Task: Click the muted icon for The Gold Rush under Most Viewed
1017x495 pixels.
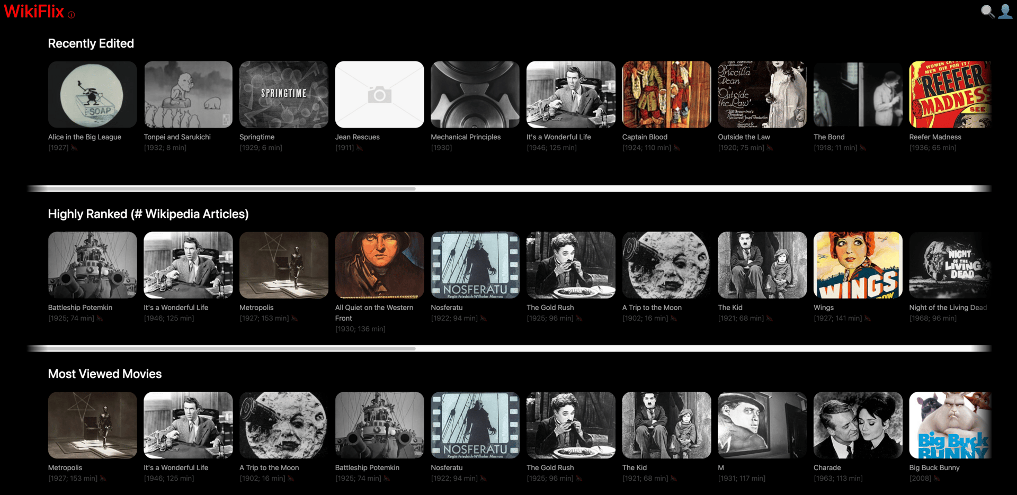Action: click(x=579, y=479)
